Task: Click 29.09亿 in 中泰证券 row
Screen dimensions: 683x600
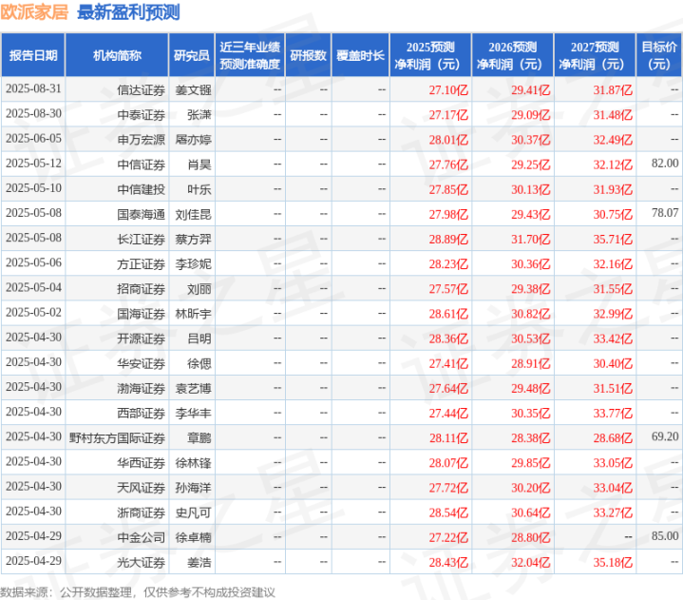Action: point(531,115)
